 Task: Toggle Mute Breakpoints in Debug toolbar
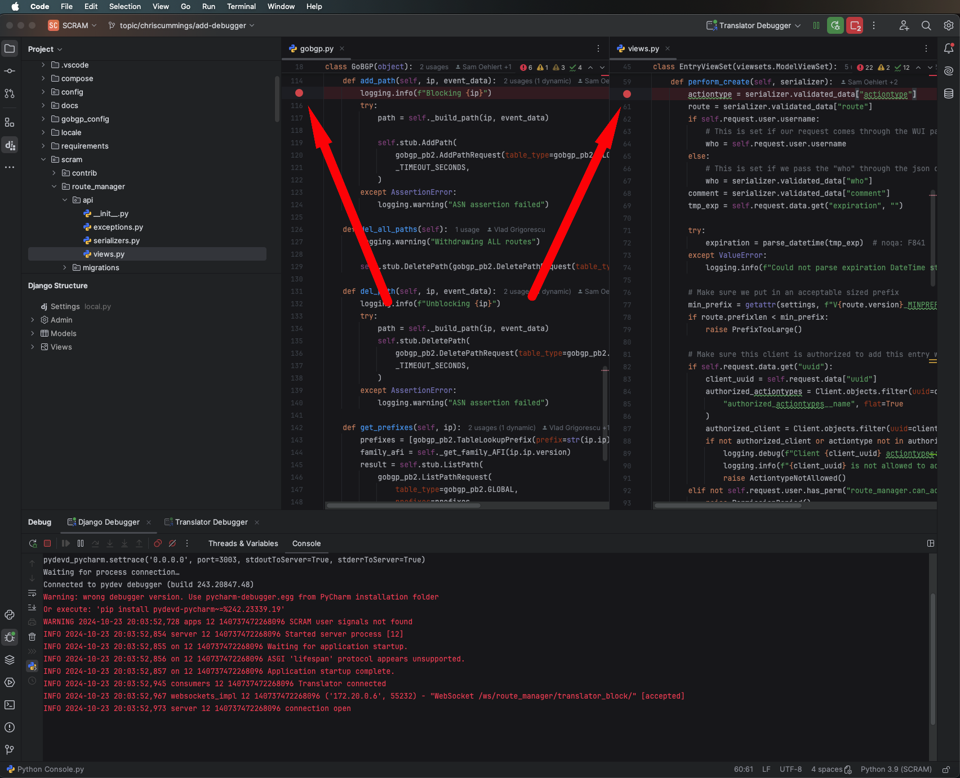pos(172,543)
